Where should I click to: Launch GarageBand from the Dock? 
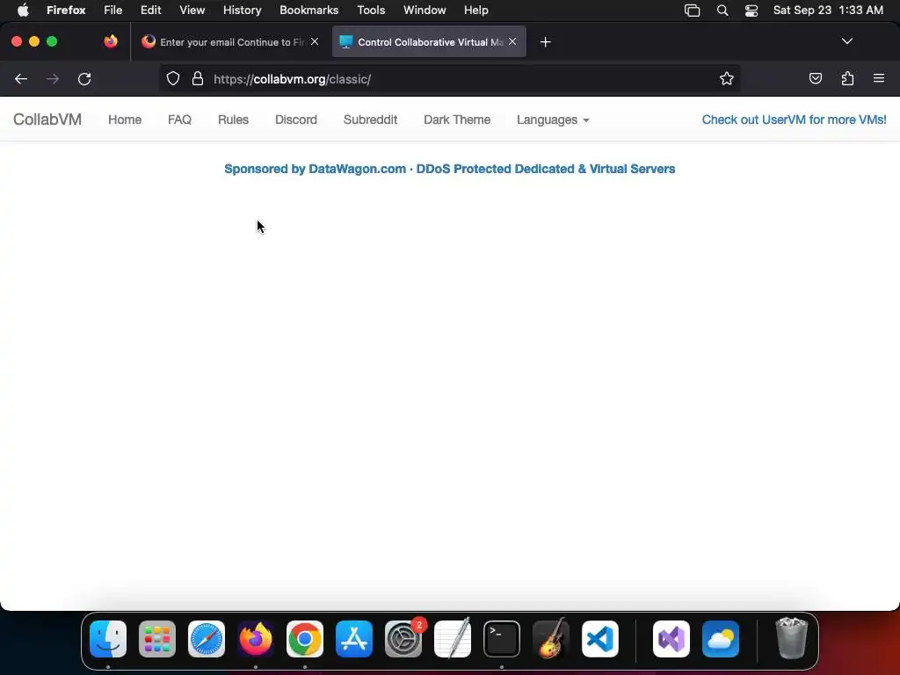tap(551, 639)
